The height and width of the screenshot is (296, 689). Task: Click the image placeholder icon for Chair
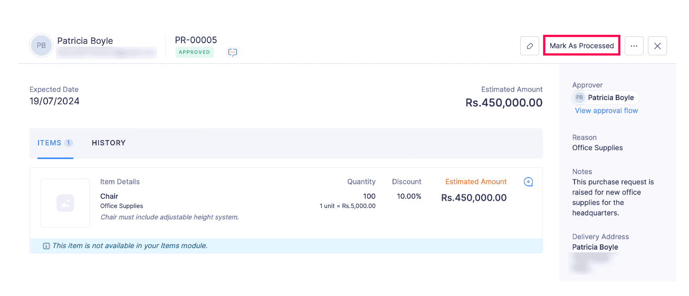65,203
